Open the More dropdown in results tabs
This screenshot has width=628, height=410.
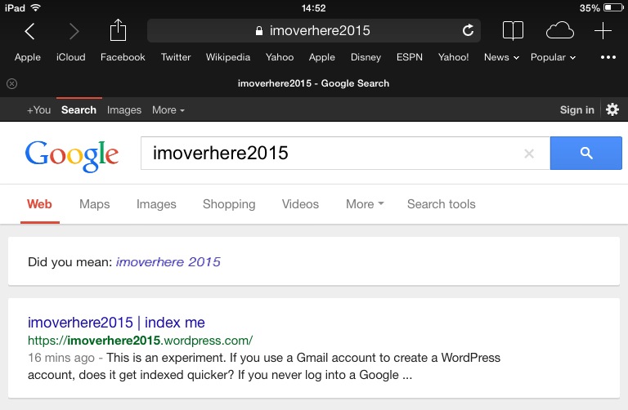pos(364,204)
